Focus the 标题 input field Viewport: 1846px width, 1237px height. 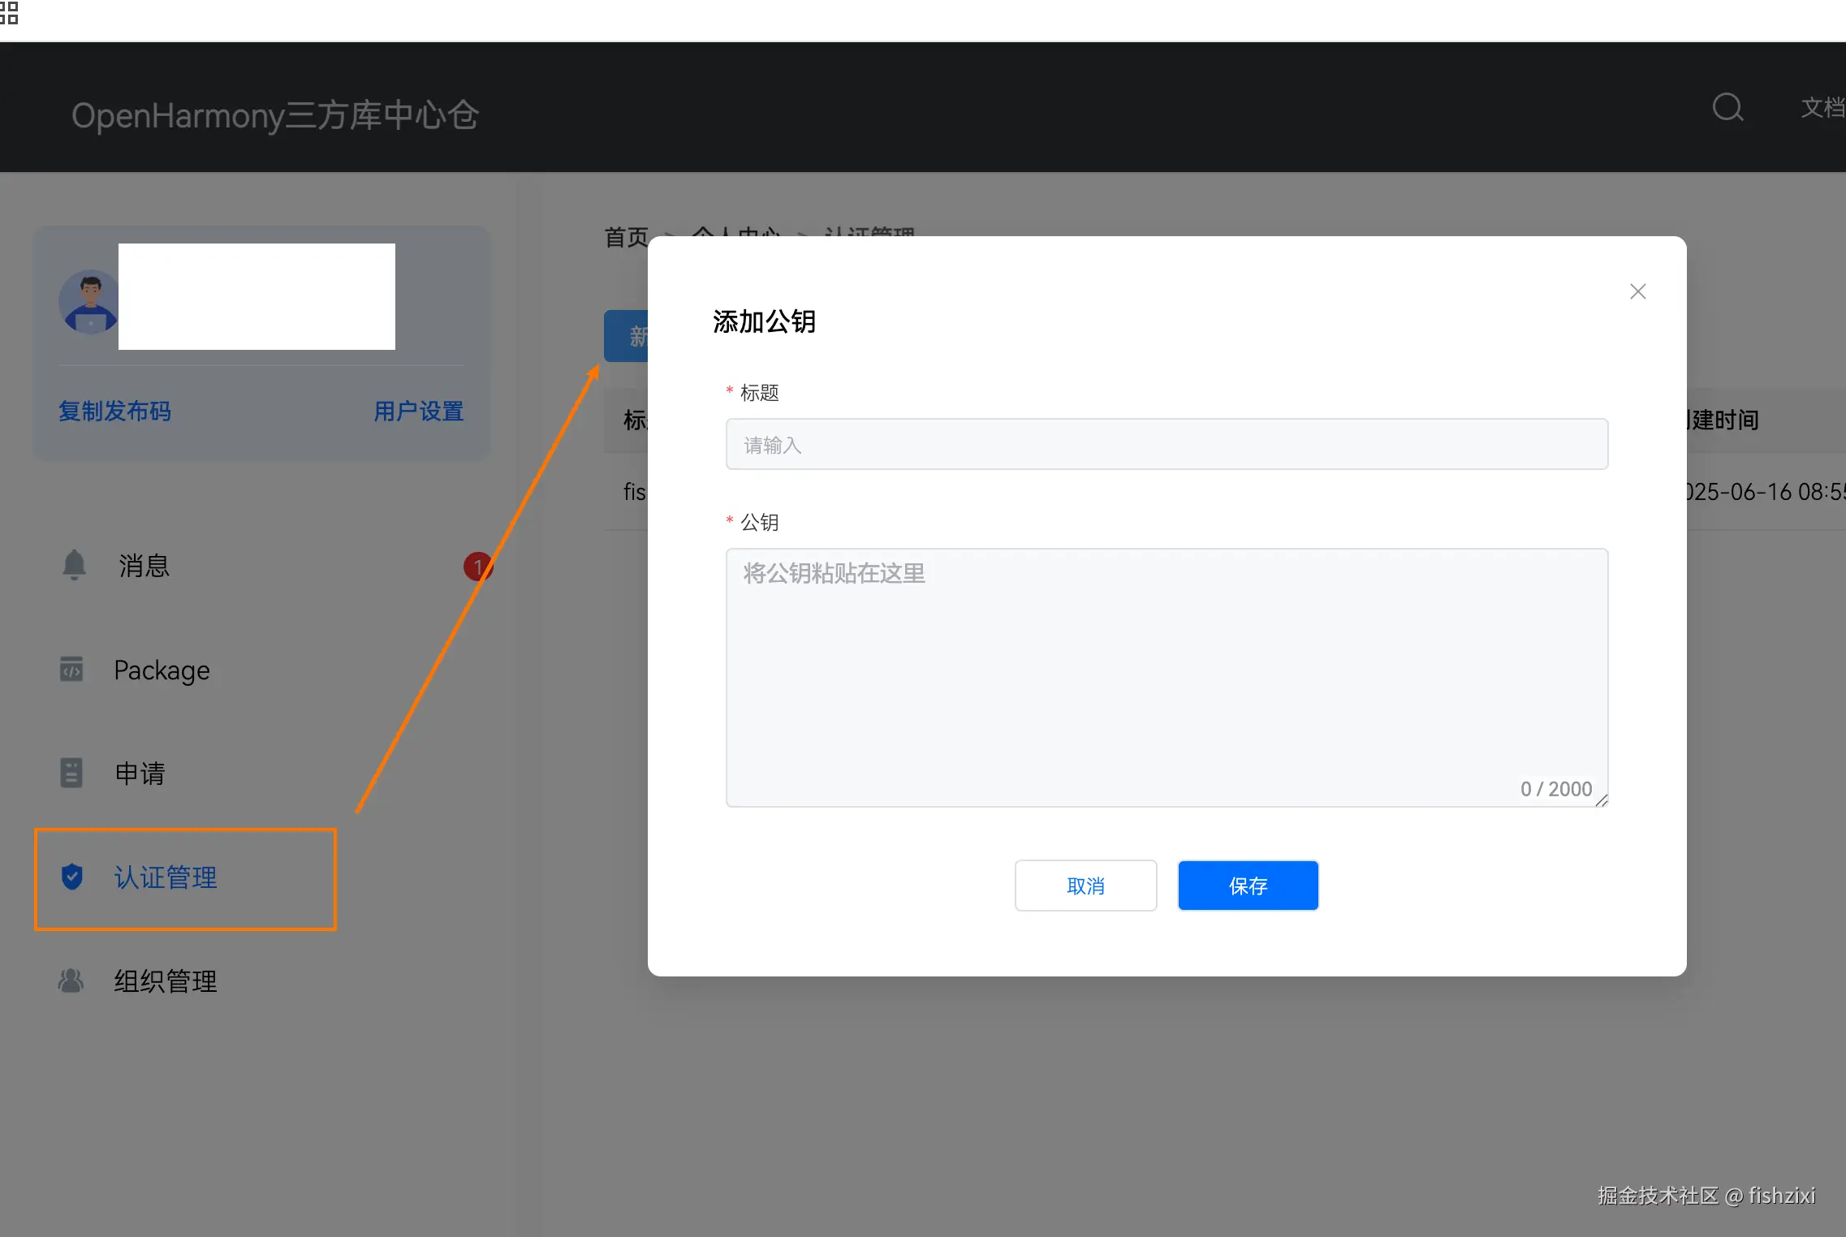pos(1166,444)
